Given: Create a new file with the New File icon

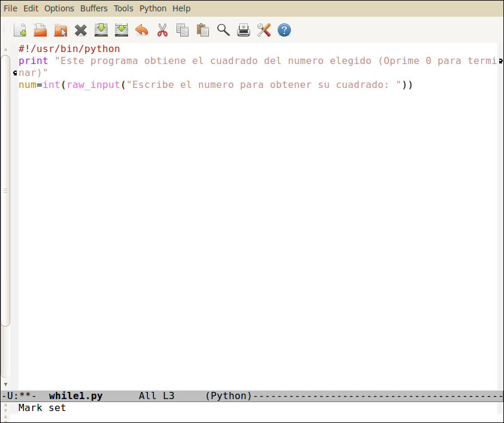Looking at the screenshot, I should click(x=20, y=30).
